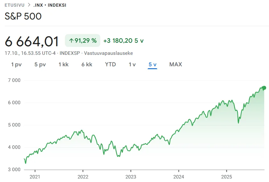Click the S&P 500 title heading
The image size is (269, 182).
tap(23, 16)
